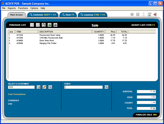This screenshot has width=164, height=124.
Task: Click magnifier search icon next to customer field
Action: 50,87
